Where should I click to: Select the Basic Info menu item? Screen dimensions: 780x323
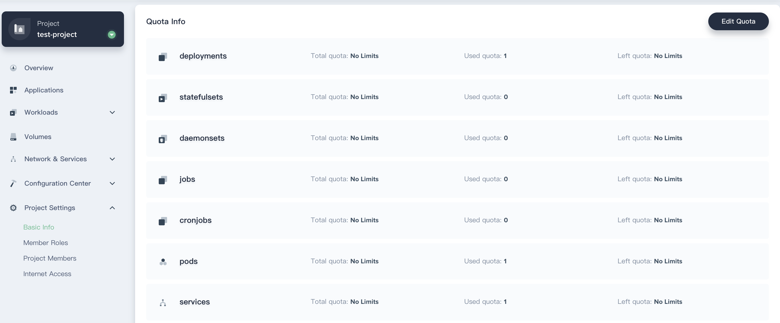tap(39, 227)
